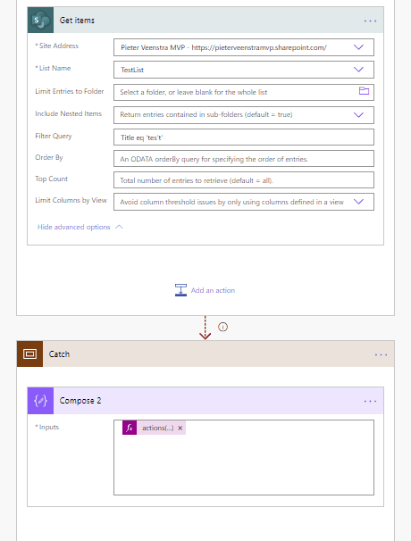This screenshot has height=541, width=411.
Task: Click the run-after info icon
Action: click(x=222, y=327)
